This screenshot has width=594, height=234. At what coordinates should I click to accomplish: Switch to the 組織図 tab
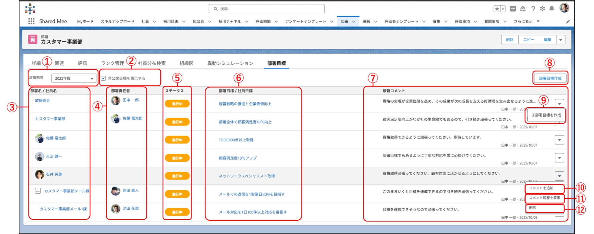186,63
